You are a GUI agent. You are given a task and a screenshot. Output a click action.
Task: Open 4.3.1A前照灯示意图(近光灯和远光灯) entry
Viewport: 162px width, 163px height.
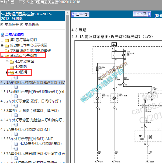click(x=33, y=82)
